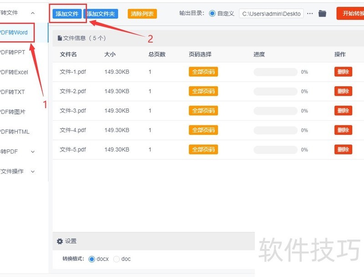Start conversion with the 开始转换 button
The width and height of the screenshot is (364, 277).
(351, 13)
